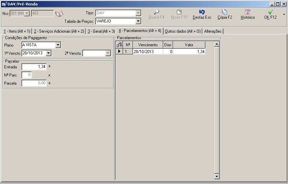Open the Tabela de Preços dropdown
288x184 pixels.
click(x=138, y=21)
